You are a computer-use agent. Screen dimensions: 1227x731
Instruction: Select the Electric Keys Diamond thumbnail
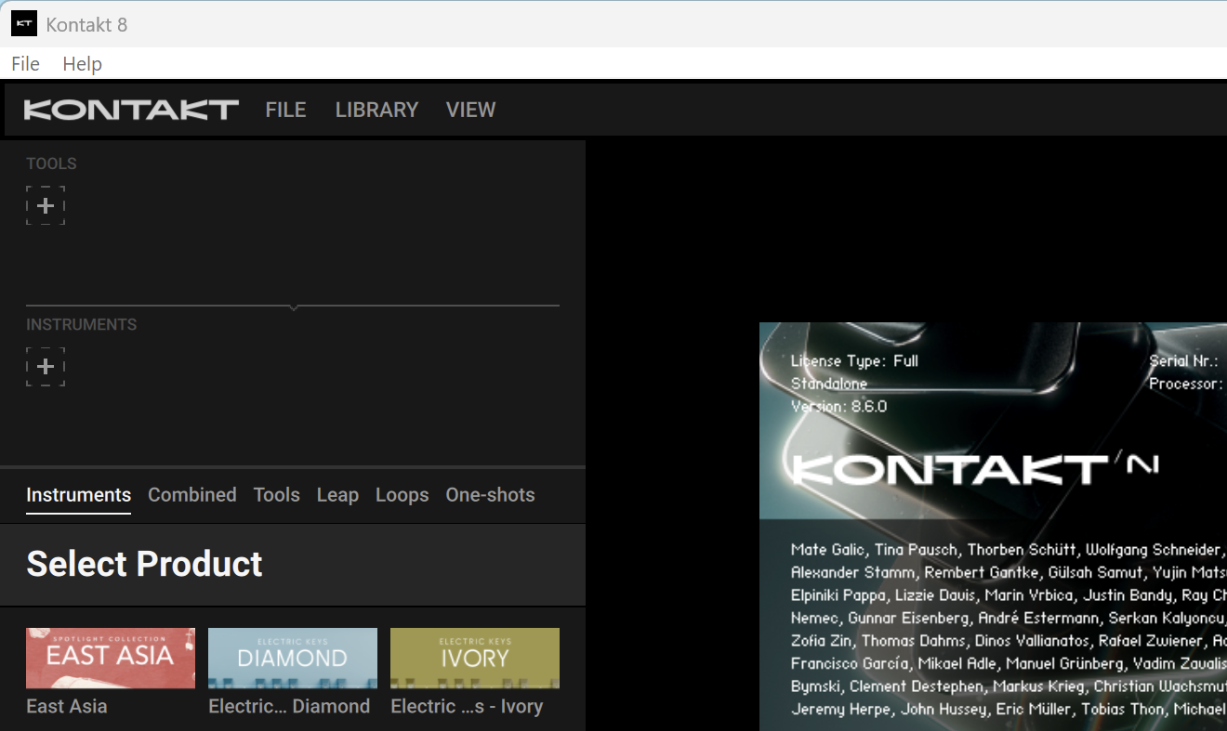tap(293, 658)
